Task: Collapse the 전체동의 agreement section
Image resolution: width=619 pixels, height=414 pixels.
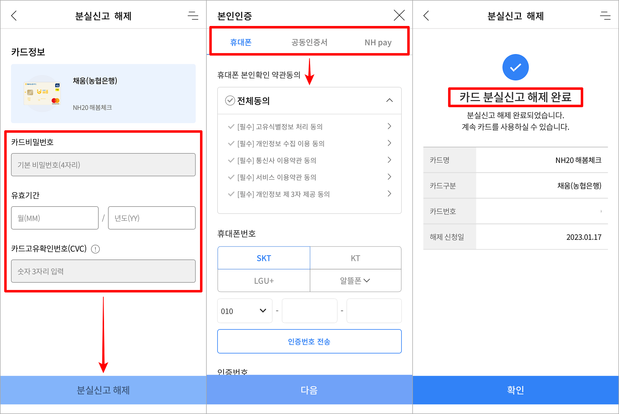Action: pos(389,100)
